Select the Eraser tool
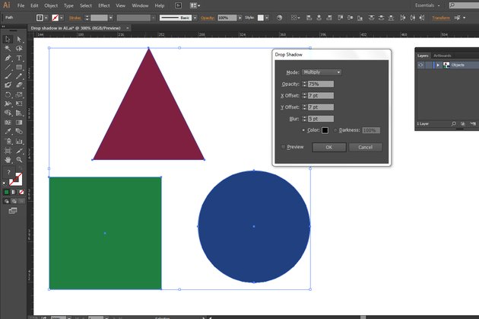479x319 pixels. (19, 85)
